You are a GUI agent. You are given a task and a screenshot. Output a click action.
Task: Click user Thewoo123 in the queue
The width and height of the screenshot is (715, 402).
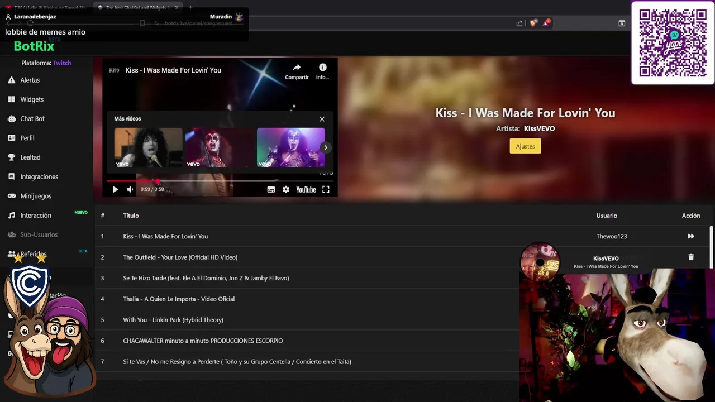click(611, 236)
